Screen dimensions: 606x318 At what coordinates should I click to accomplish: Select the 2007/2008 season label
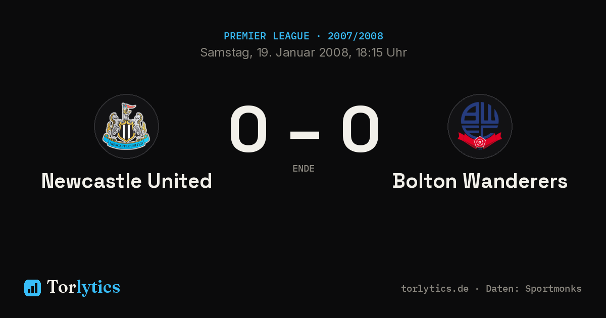[x=356, y=36]
